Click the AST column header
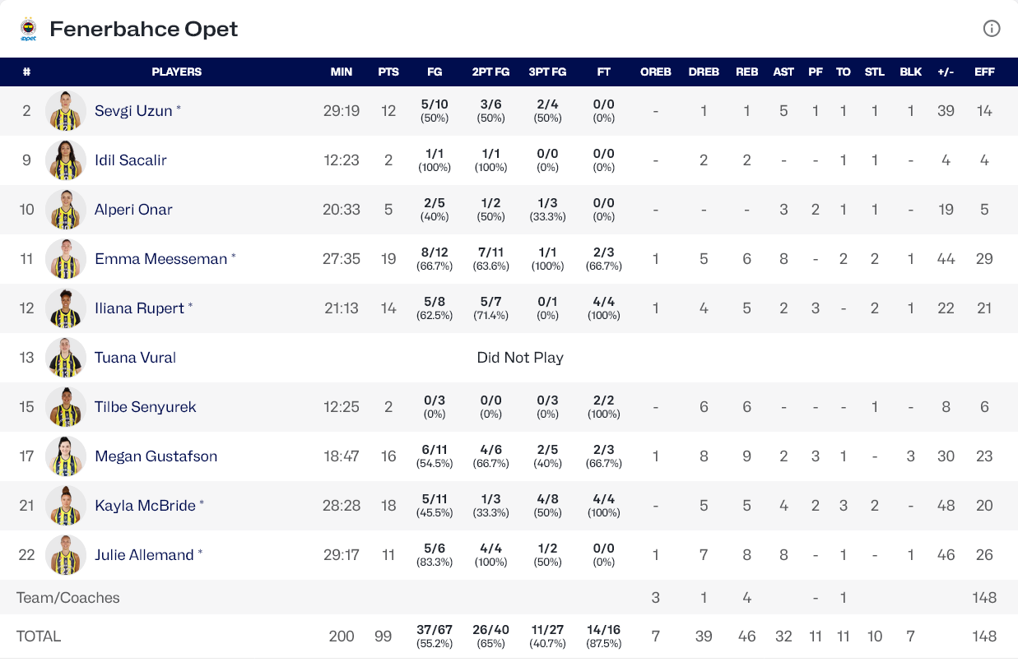1018x662 pixels. click(x=783, y=72)
